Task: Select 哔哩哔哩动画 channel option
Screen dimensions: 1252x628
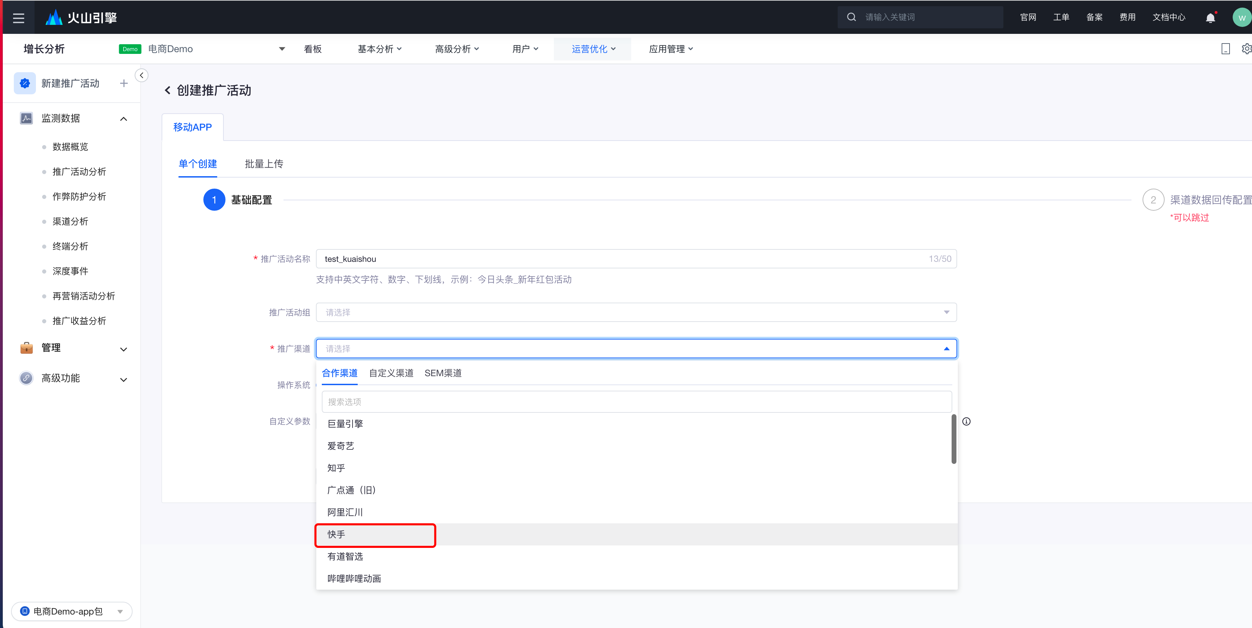Action: 636,578
